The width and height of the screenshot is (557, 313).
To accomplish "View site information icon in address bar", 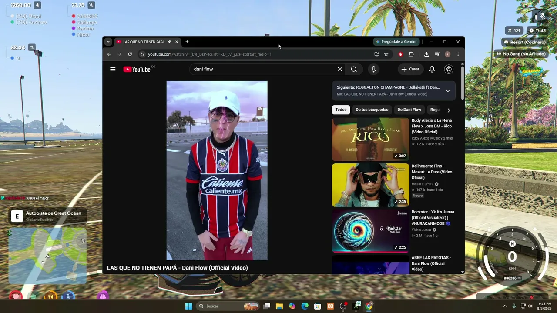I will click(x=142, y=54).
